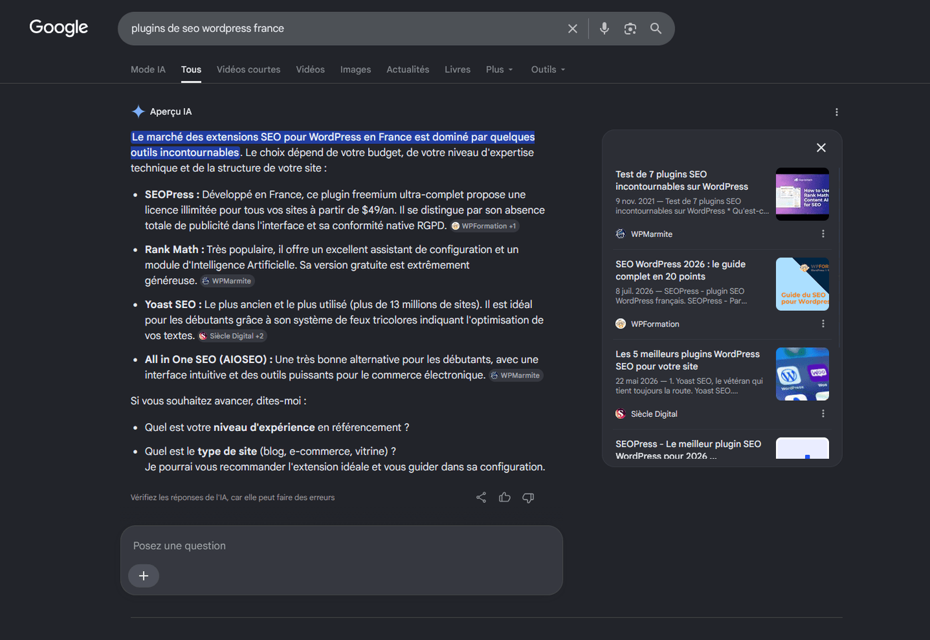Click the 'Rank Math :' bold heading
This screenshot has height=640, width=930.
pos(175,250)
